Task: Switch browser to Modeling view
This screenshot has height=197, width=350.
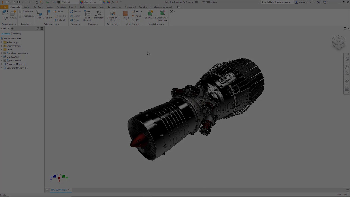Action: (x=17, y=34)
